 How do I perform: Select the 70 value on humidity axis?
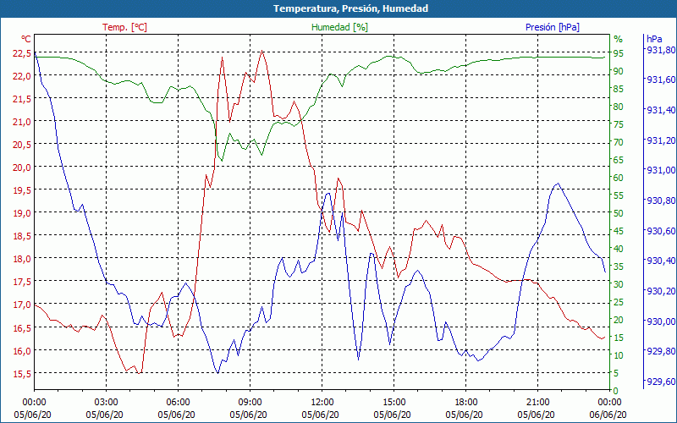619,142
